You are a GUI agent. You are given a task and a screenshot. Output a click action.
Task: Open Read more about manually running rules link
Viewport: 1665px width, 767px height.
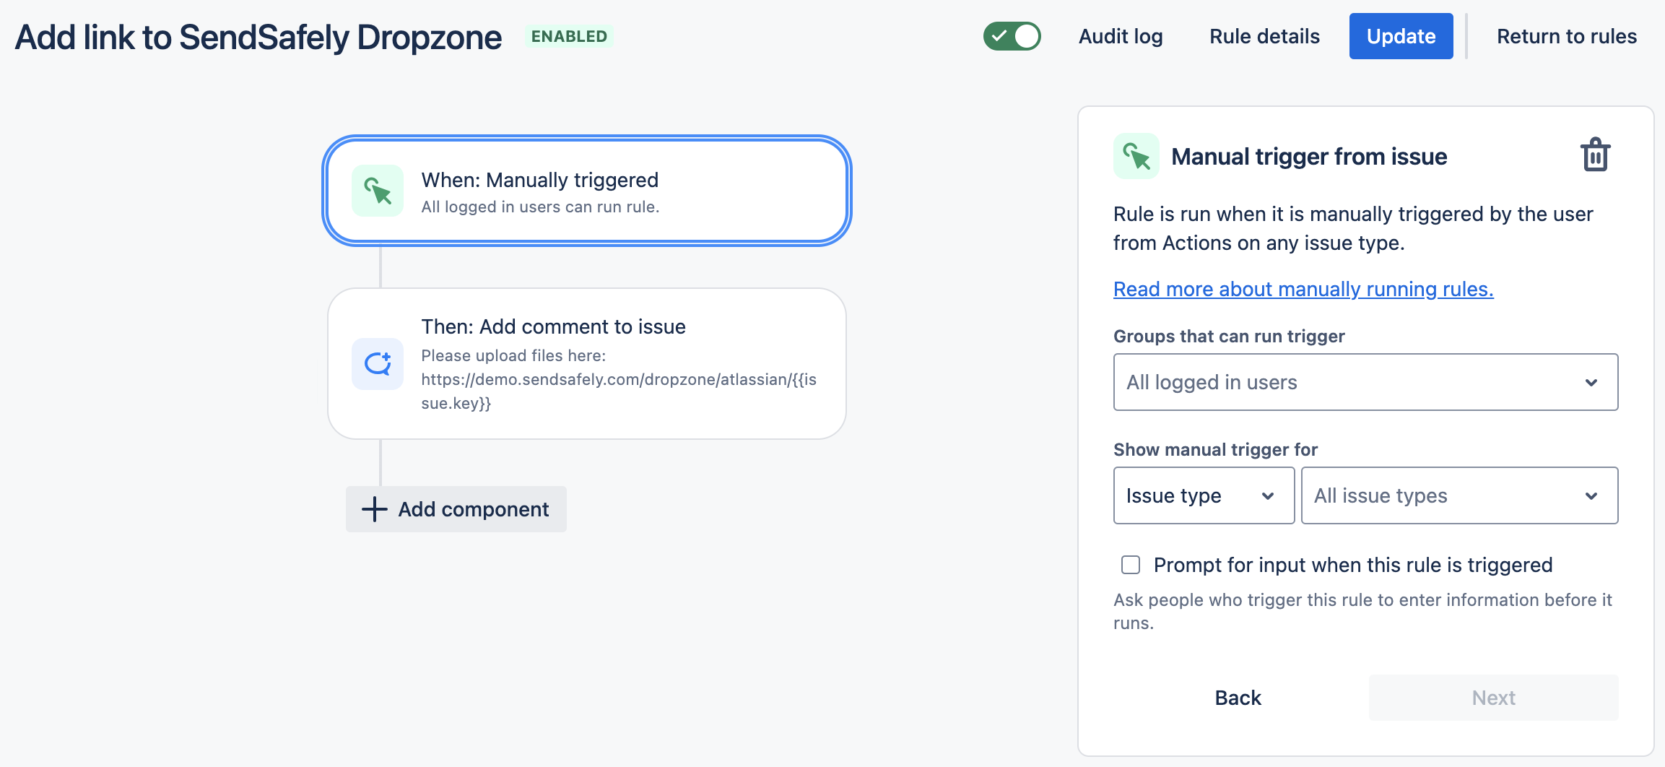click(1303, 289)
